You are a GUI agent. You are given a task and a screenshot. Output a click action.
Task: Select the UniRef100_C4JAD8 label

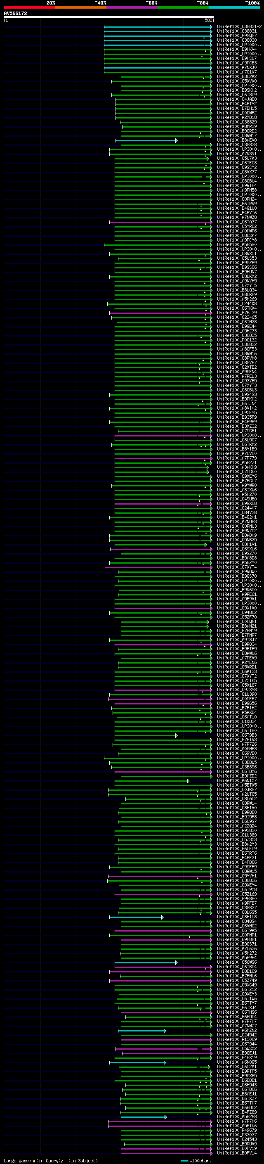(237, 100)
